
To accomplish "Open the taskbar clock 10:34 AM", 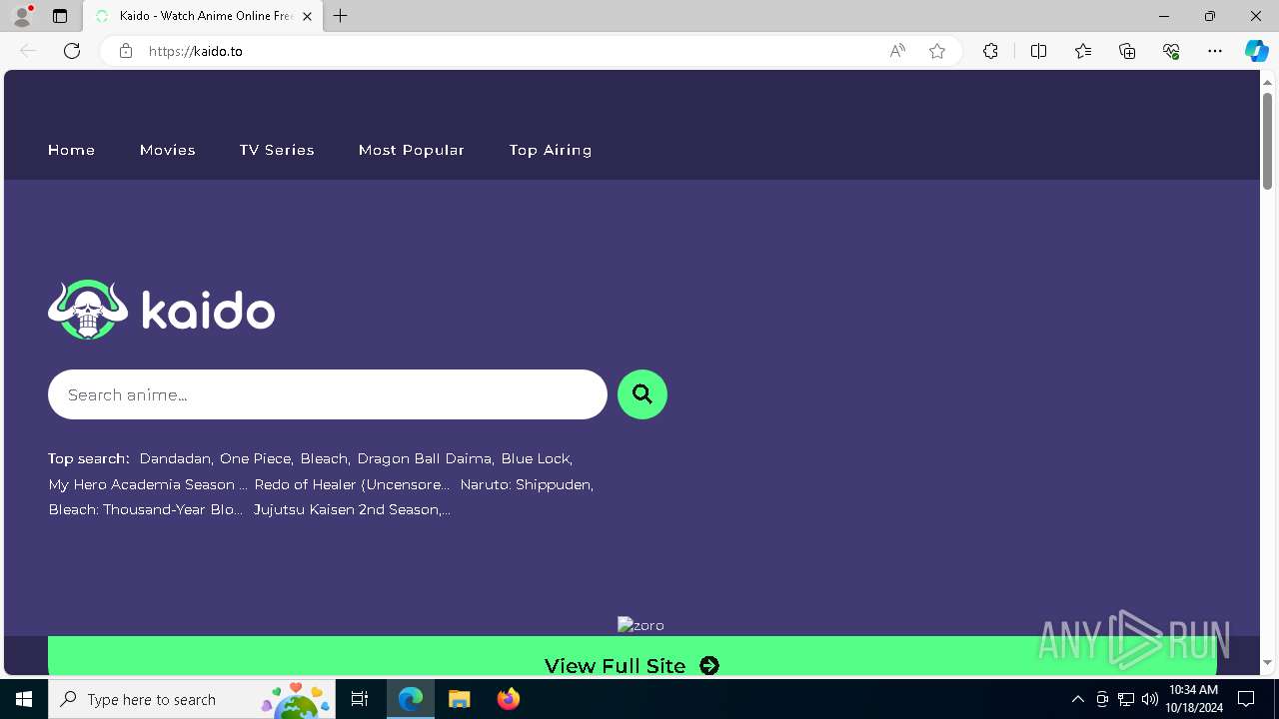I will pyautogui.click(x=1194, y=699).
